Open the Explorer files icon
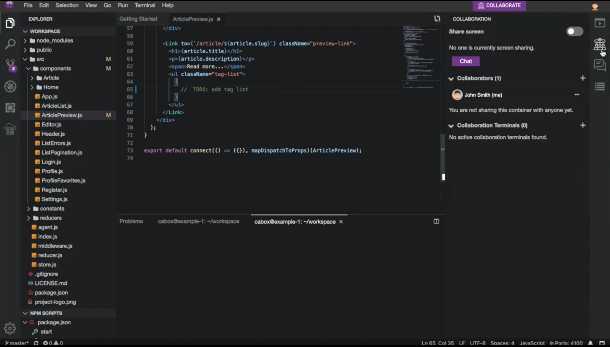 [x=10, y=23]
